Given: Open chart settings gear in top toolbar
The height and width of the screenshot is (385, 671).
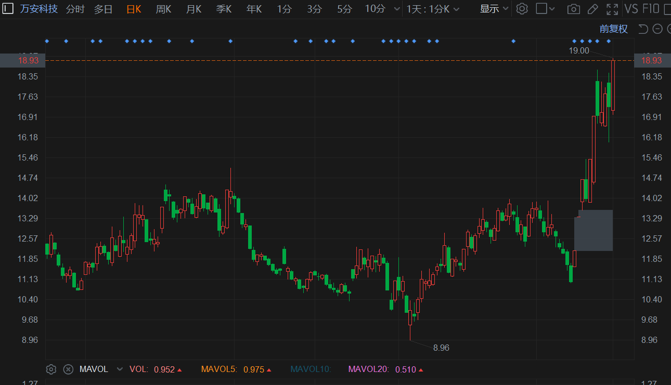Looking at the screenshot, I should (522, 9).
